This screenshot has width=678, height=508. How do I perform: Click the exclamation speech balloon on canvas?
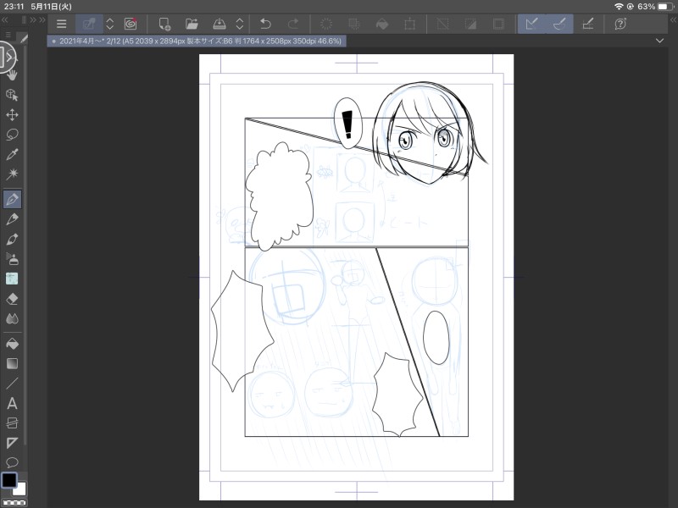coord(348,123)
